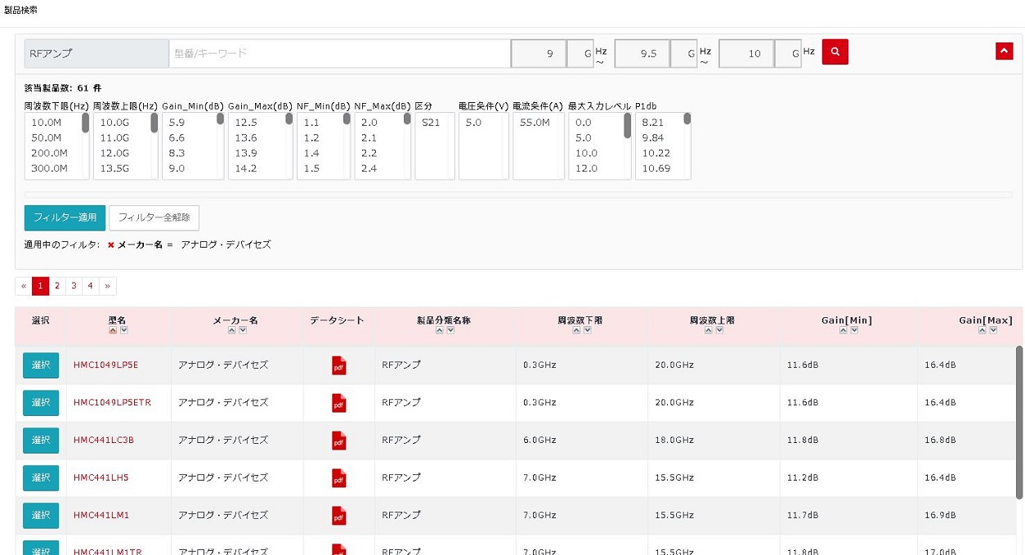Sort 型名 column descending
This screenshot has width=1025, height=555.
pos(124,331)
